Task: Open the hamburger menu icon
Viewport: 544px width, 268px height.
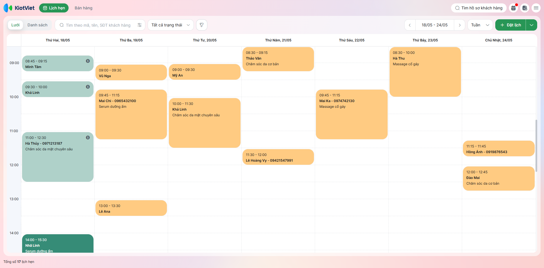Action: click(536, 8)
